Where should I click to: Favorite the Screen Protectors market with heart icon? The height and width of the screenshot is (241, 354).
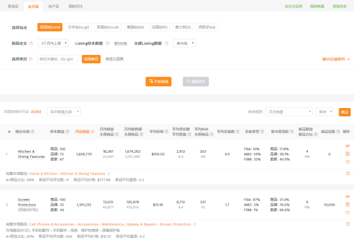[348, 212]
